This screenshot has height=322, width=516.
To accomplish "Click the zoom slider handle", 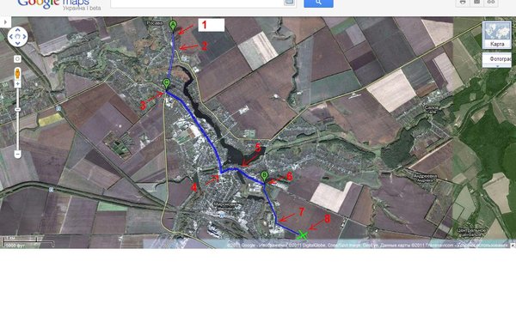I will [17, 109].
